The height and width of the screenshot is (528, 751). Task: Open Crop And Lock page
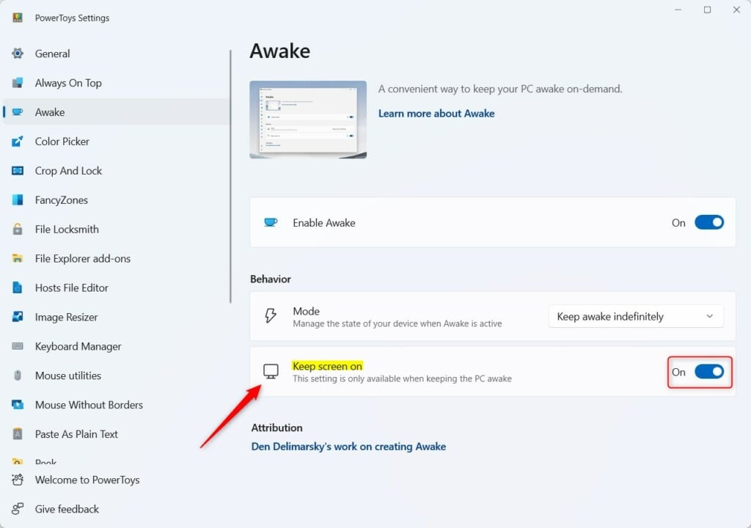(x=117, y=171)
